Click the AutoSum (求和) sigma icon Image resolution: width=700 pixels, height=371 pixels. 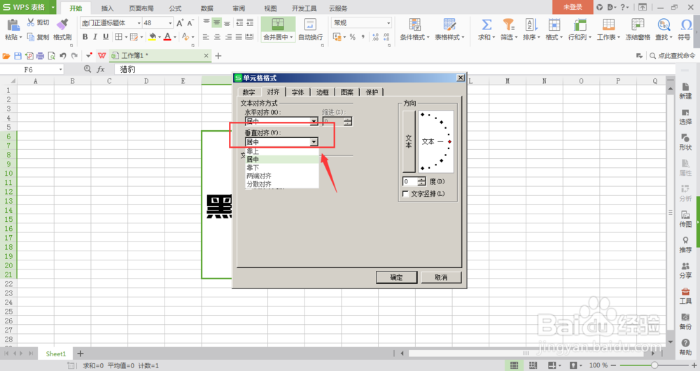(x=486, y=25)
